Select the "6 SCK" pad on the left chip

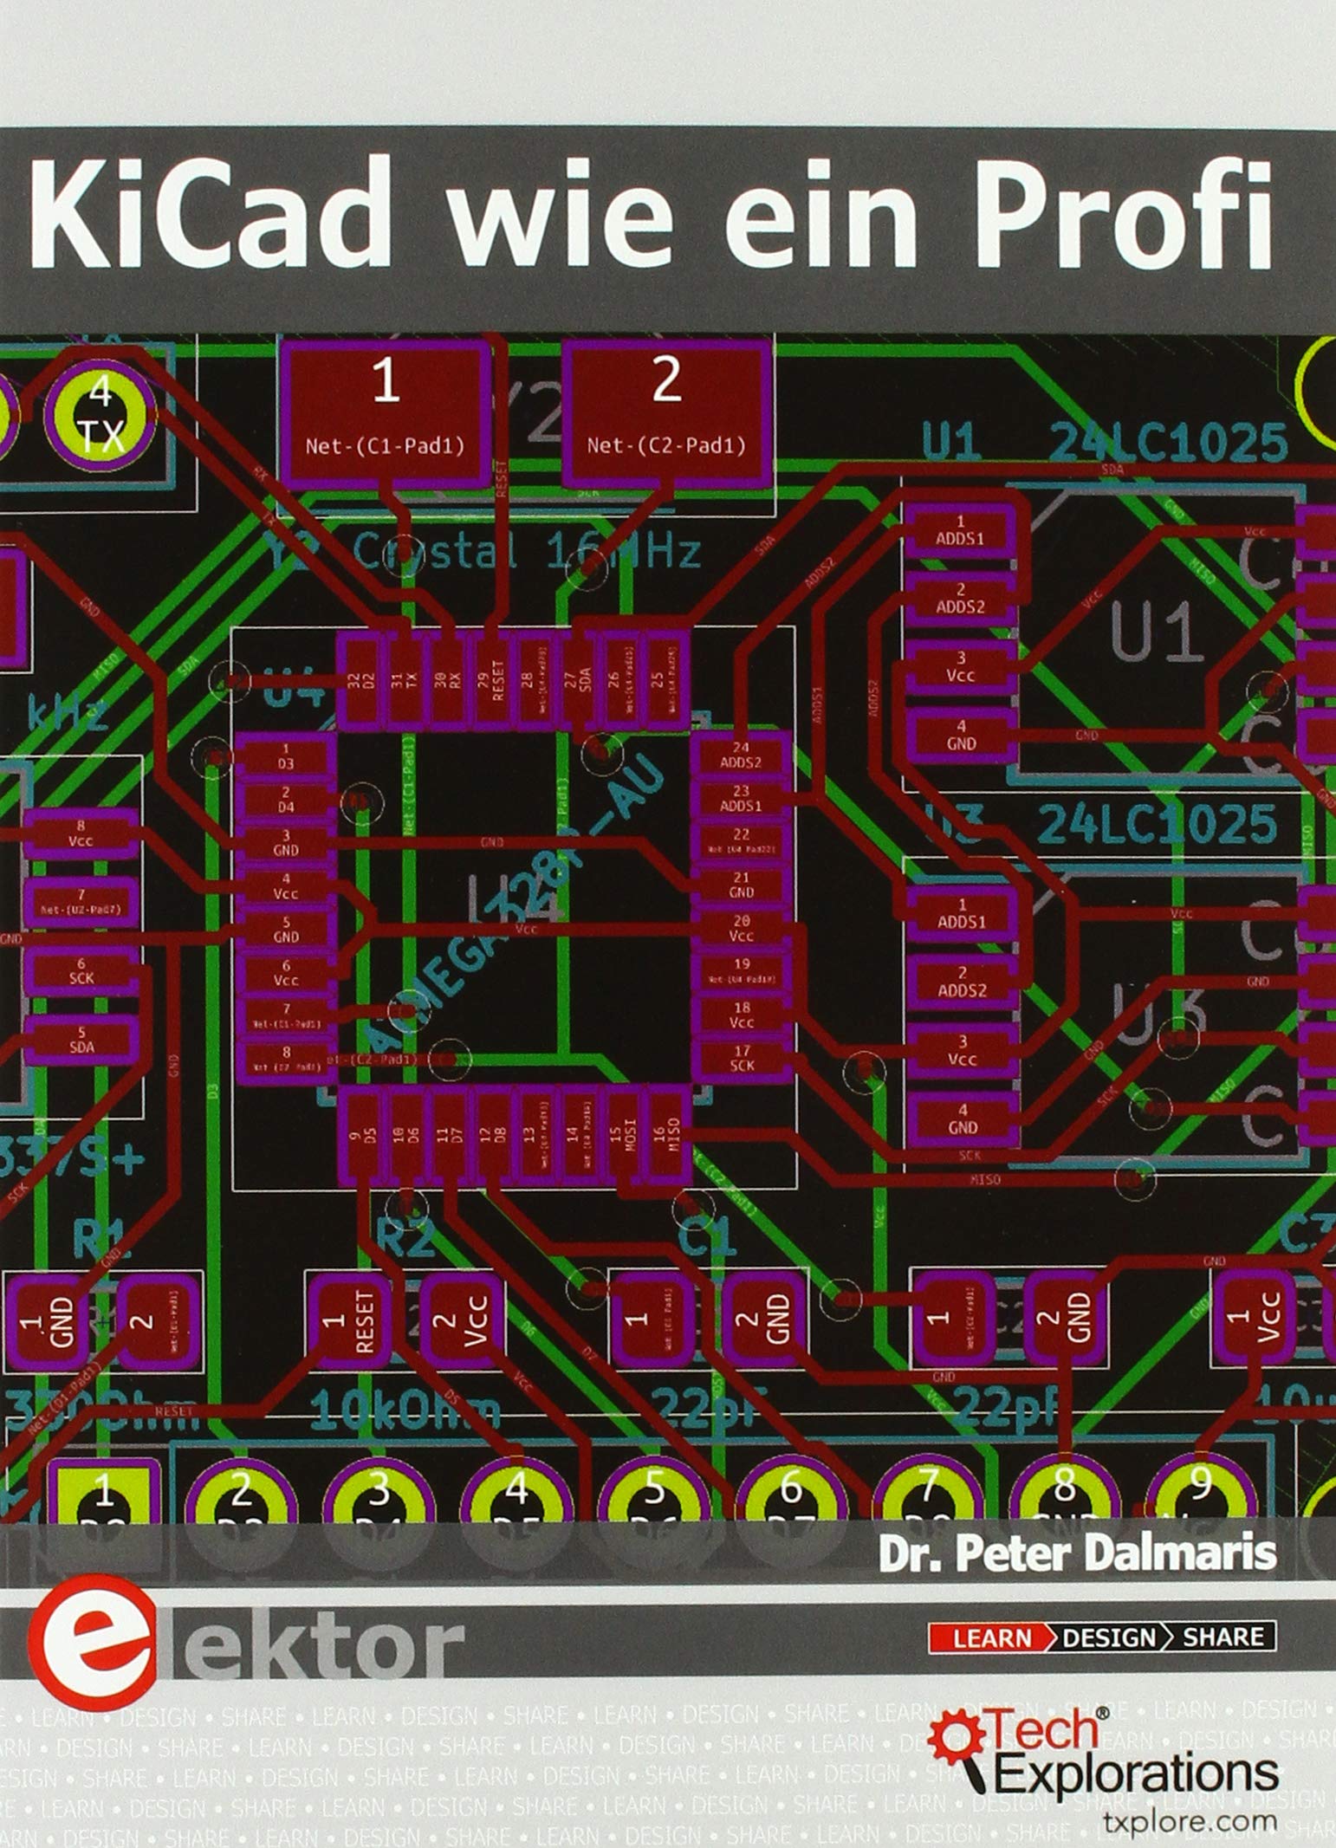pyautogui.click(x=81, y=970)
